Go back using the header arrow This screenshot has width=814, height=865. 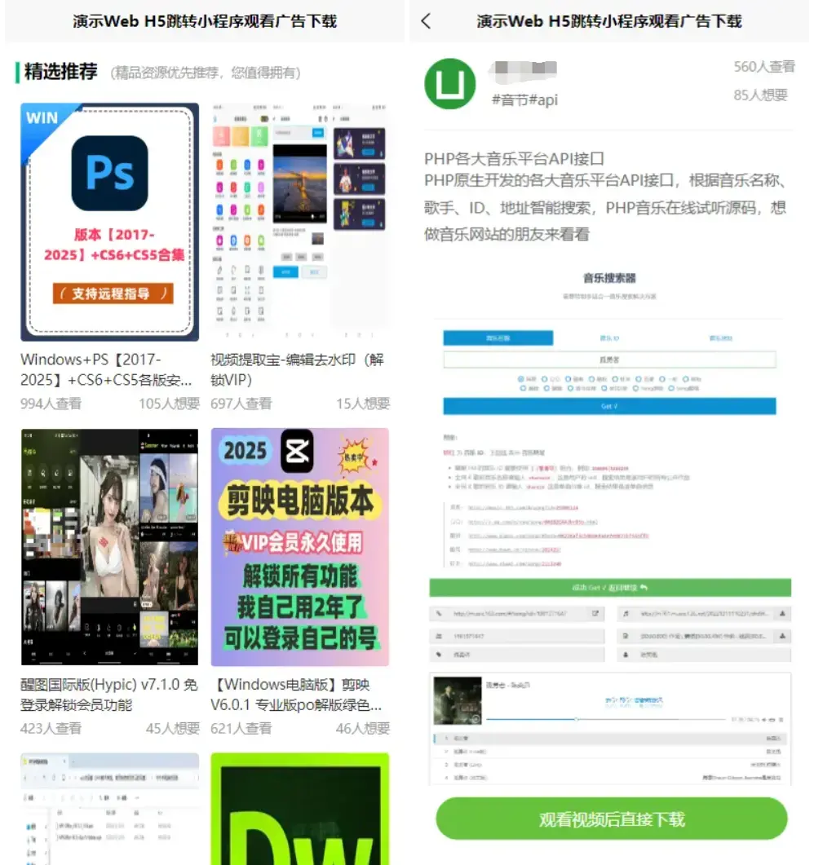tap(426, 21)
